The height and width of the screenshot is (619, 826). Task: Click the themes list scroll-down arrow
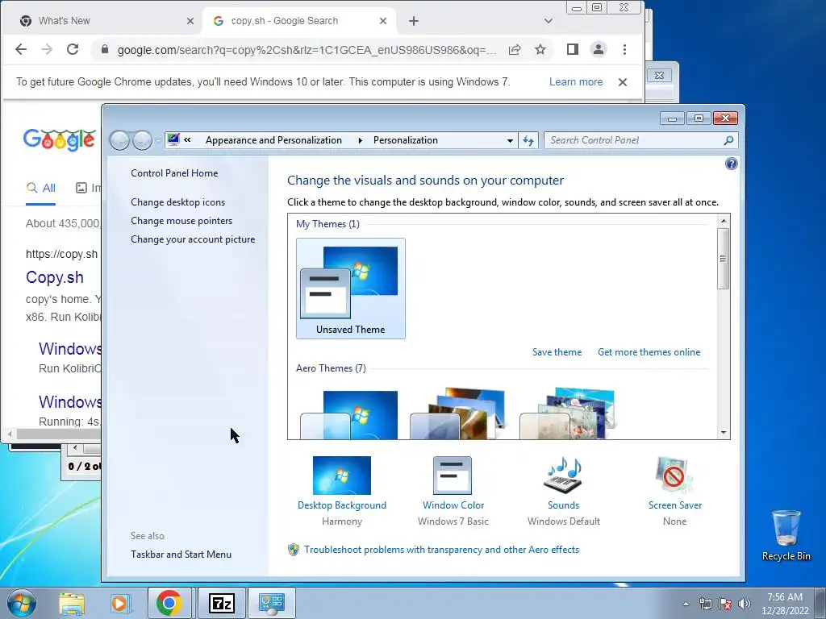point(724,433)
